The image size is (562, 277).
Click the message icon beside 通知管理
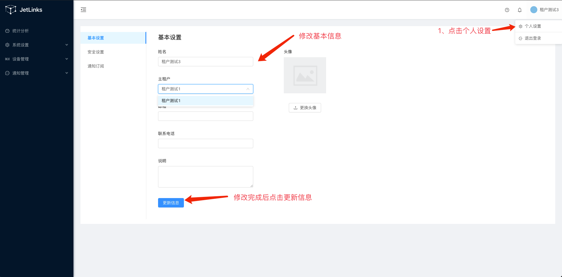[7, 73]
